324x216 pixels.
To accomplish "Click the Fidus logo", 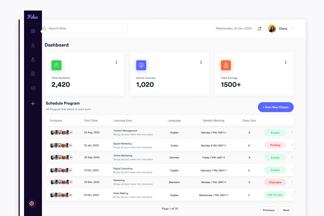I will [x=33, y=17].
